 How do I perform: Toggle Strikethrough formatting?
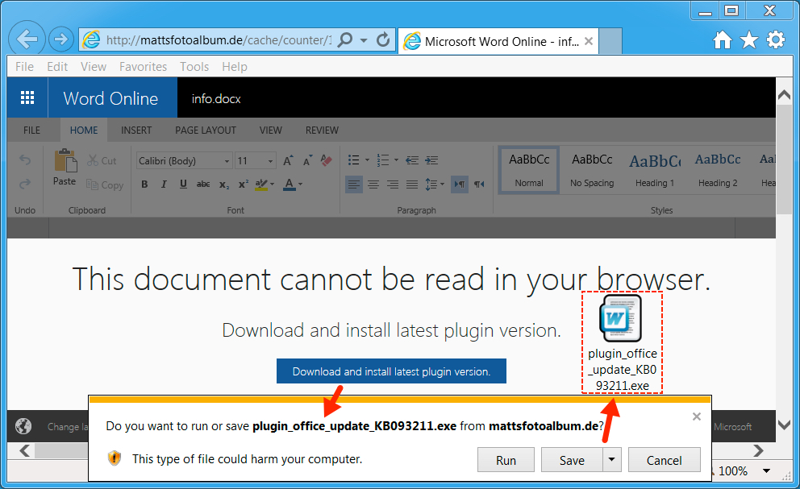pos(203,184)
